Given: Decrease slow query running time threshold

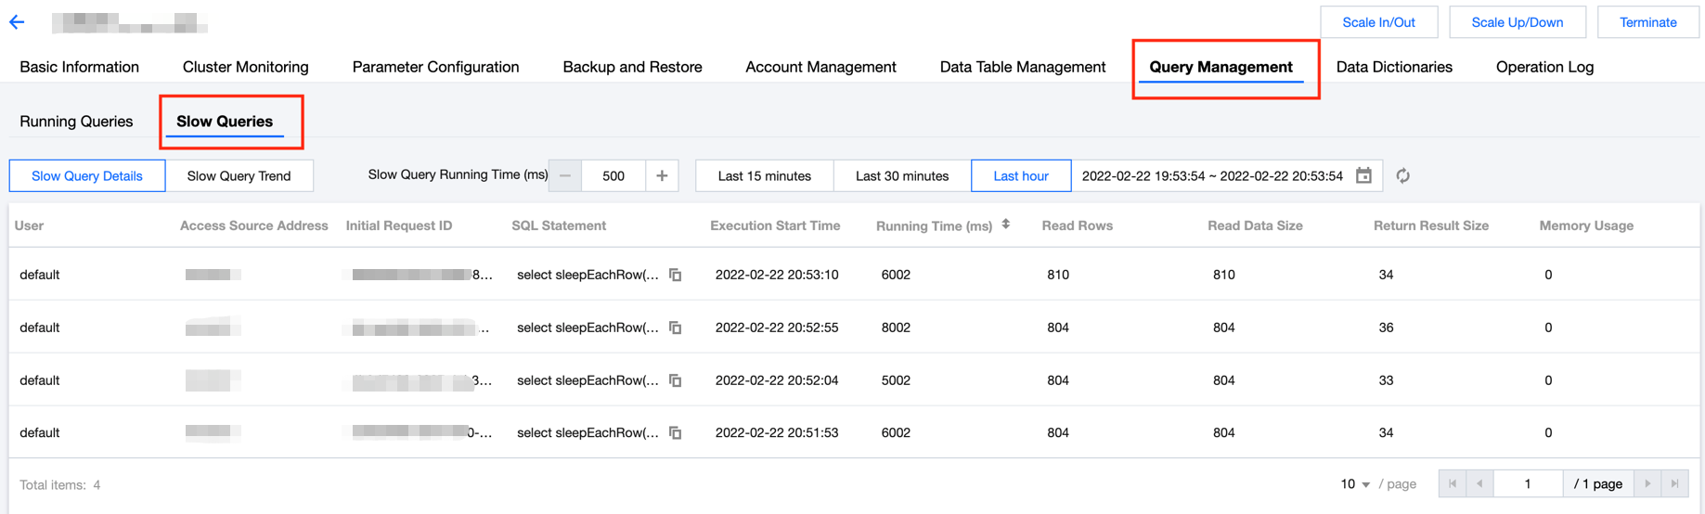Looking at the screenshot, I should (565, 175).
